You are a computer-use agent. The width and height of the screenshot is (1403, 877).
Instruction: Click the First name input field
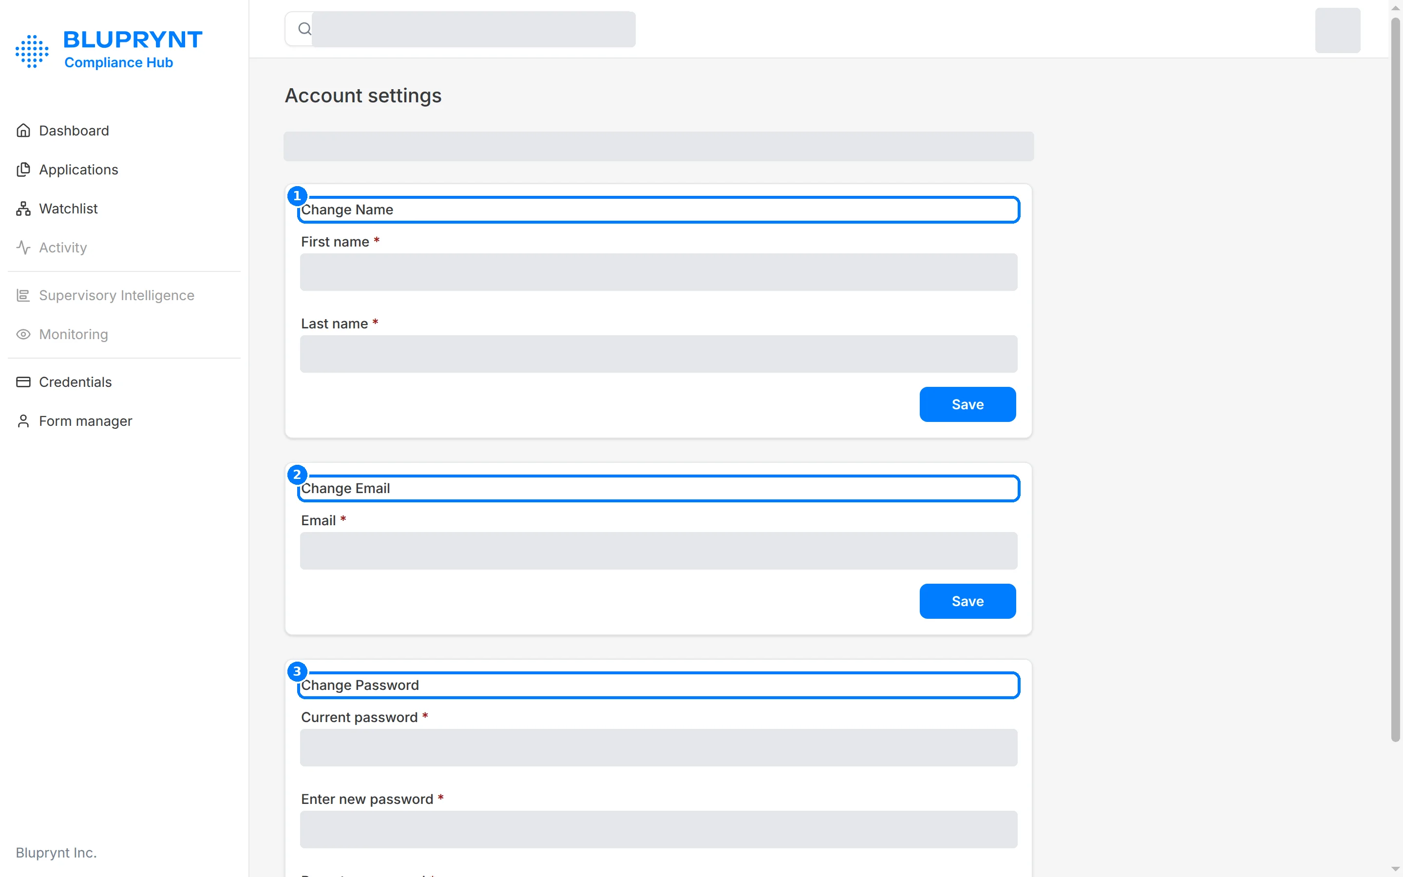659,272
